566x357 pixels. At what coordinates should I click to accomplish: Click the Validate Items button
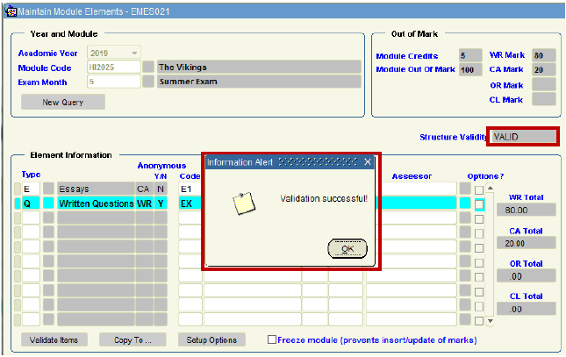click(54, 339)
